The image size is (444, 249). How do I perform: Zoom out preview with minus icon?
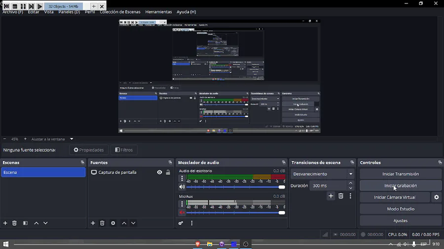pos(4,139)
